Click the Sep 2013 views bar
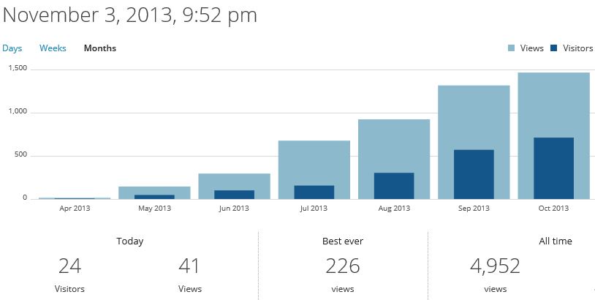This screenshot has height=300, width=595. (x=474, y=116)
